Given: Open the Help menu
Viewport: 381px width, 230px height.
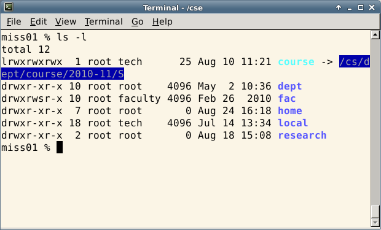Looking at the screenshot, I should tap(162, 21).
